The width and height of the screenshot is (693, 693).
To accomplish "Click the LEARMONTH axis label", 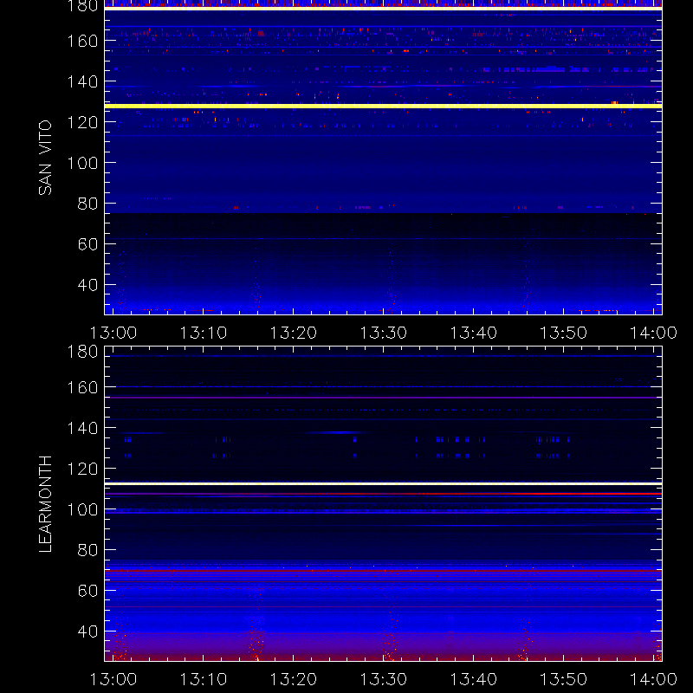I will tap(45, 504).
